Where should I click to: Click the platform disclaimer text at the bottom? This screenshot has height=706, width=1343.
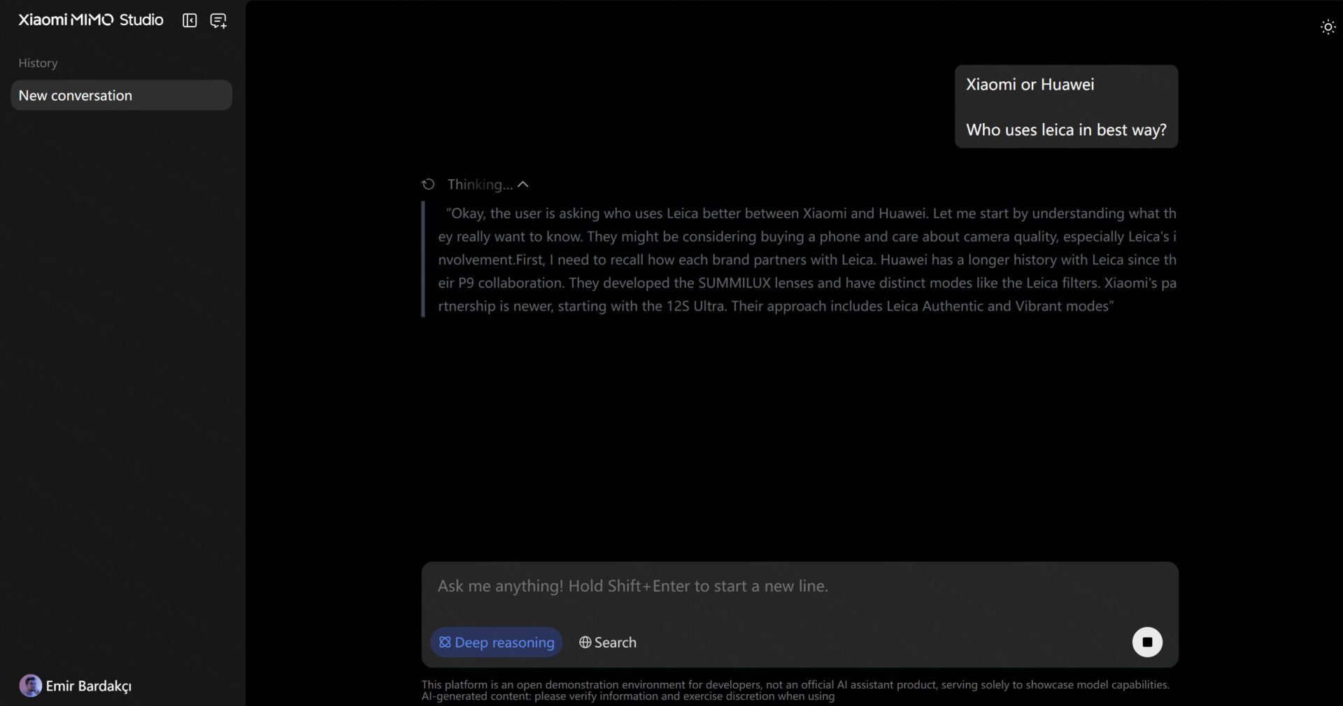point(795,690)
